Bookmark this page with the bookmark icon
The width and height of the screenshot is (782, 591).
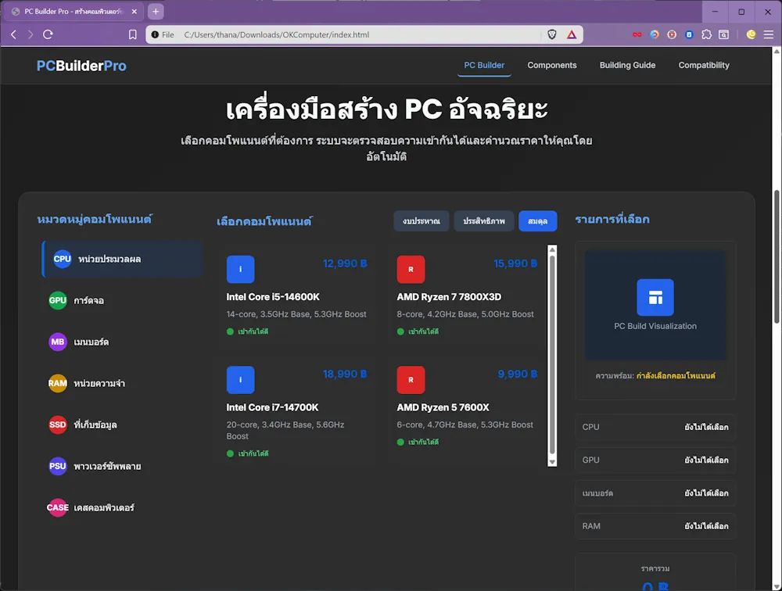133,34
